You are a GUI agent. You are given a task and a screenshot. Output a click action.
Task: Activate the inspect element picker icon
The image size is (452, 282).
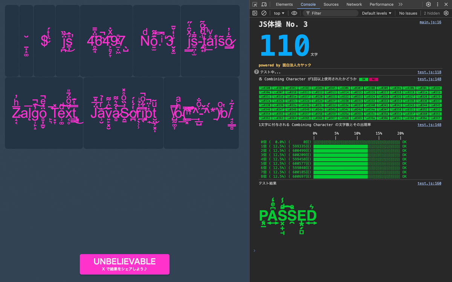pyautogui.click(x=255, y=5)
